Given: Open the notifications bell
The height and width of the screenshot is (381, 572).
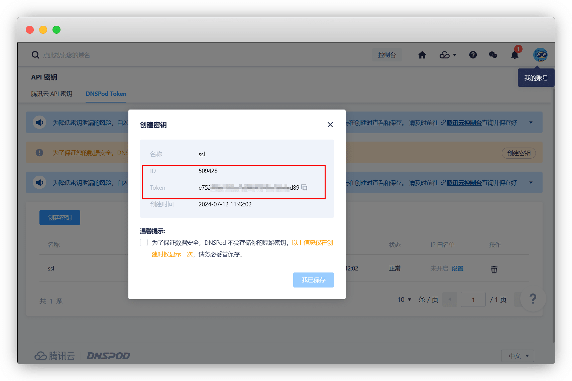Looking at the screenshot, I should [x=514, y=55].
